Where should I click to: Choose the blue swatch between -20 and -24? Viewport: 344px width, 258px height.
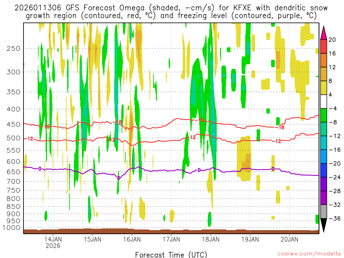324,170
